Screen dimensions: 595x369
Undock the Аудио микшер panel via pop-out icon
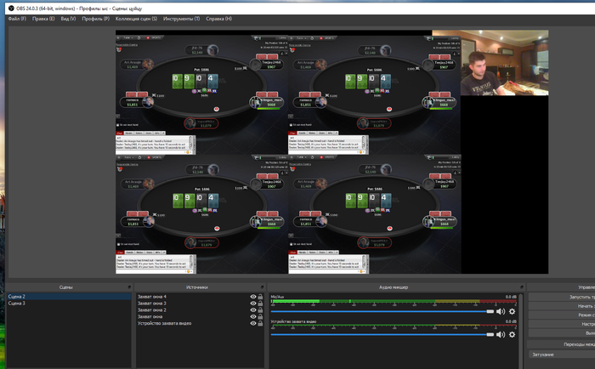click(522, 287)
